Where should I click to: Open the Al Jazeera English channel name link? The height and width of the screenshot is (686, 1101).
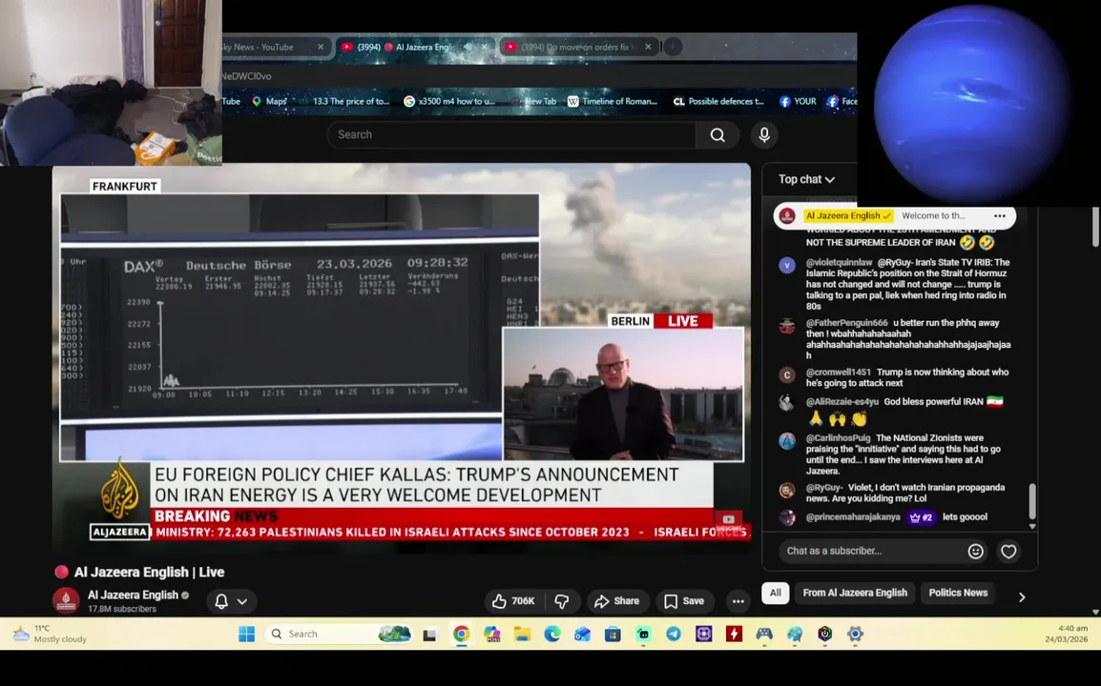[x=133, y=595]
